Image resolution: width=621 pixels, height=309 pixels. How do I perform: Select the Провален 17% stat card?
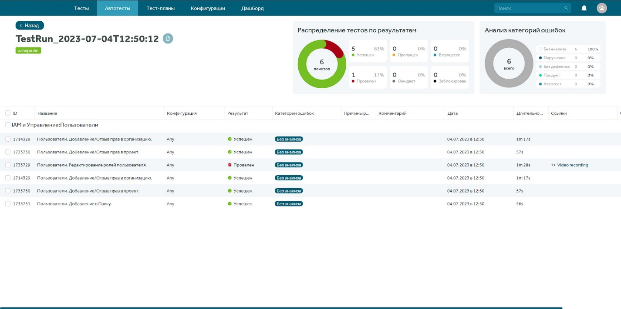coord(368,77)
